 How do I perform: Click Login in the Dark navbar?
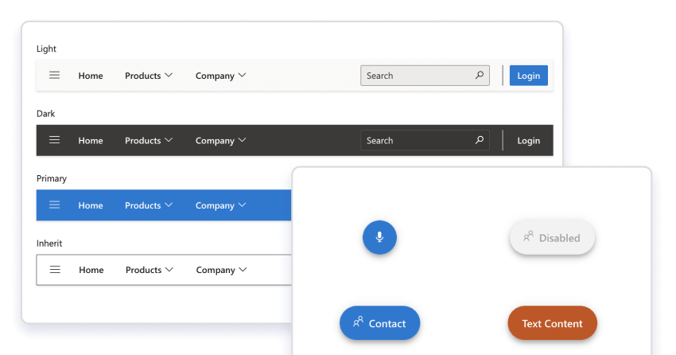tap(529, 141)
